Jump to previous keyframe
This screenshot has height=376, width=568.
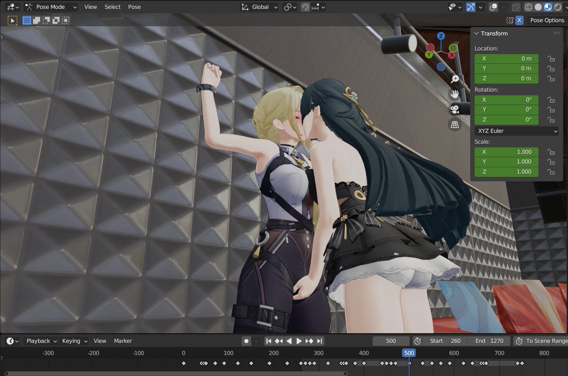click(x=279, y=341)
